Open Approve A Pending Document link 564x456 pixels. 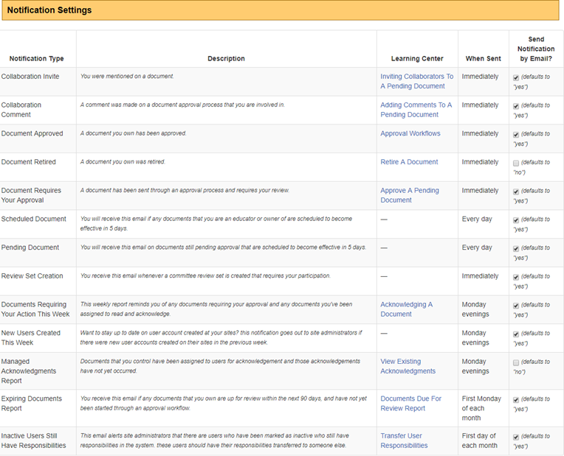click(x=410, y=195)
